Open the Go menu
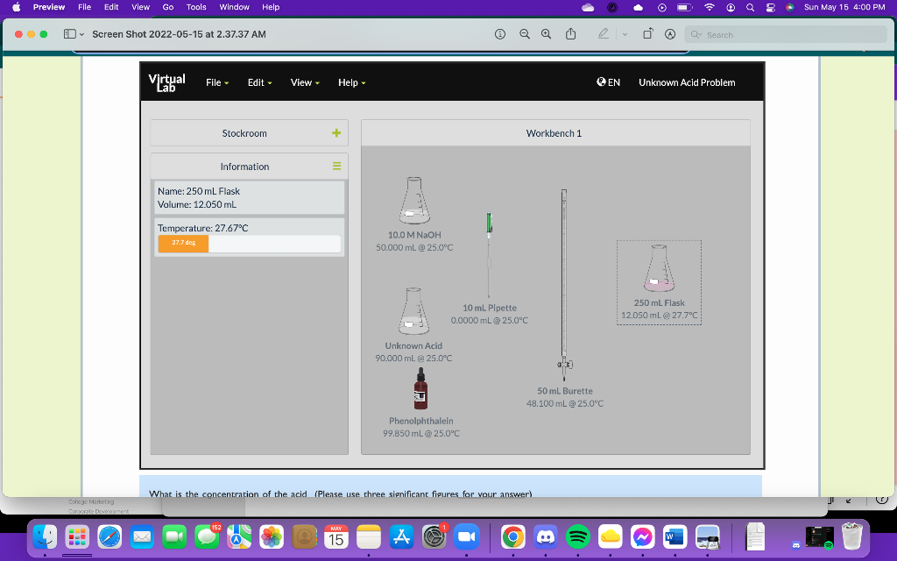897x561 pixels. tap(167, 7)
